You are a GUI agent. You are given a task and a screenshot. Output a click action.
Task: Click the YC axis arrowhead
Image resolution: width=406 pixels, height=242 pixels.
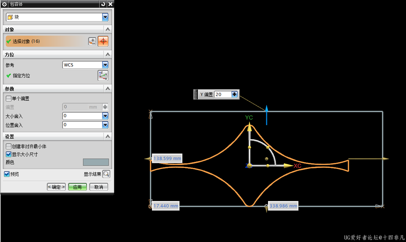click(x=249, y=127)
